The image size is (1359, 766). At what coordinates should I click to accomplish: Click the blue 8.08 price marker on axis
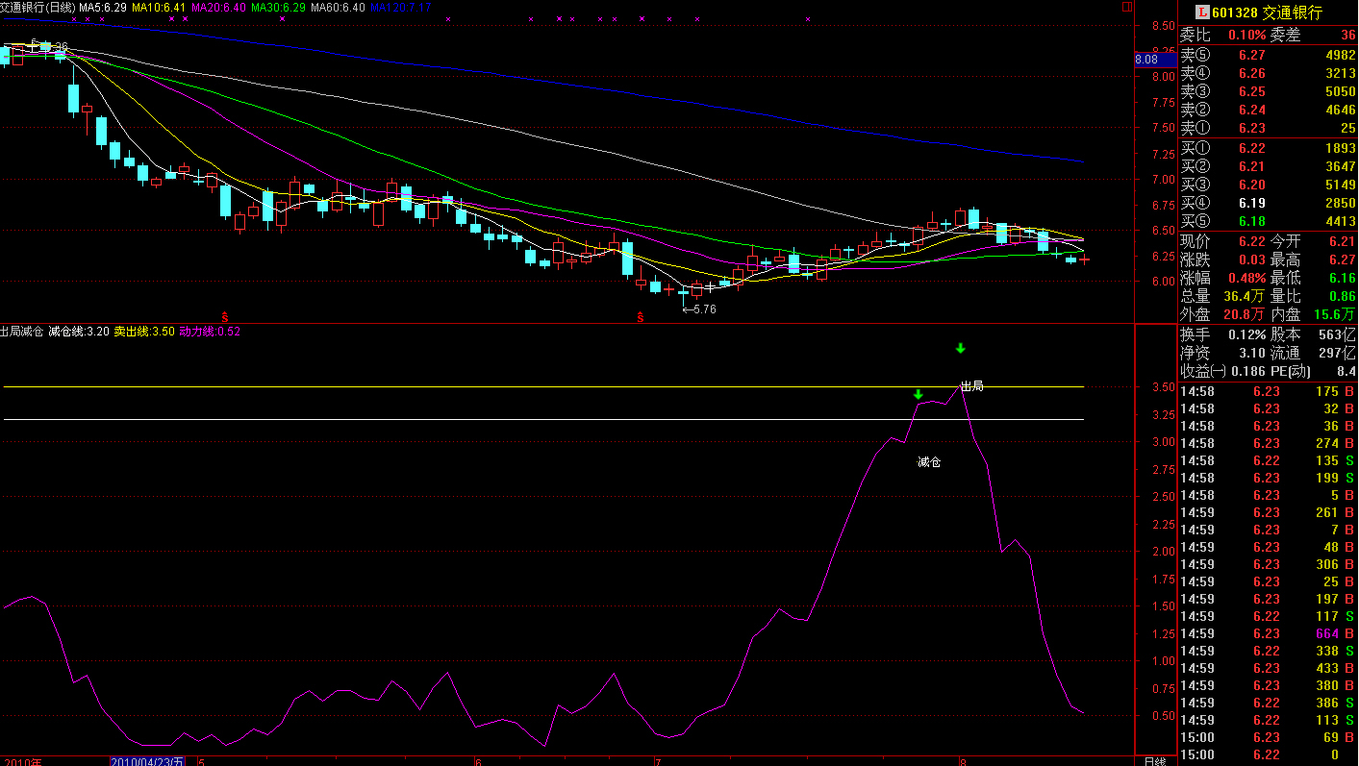pos(1146,60)
